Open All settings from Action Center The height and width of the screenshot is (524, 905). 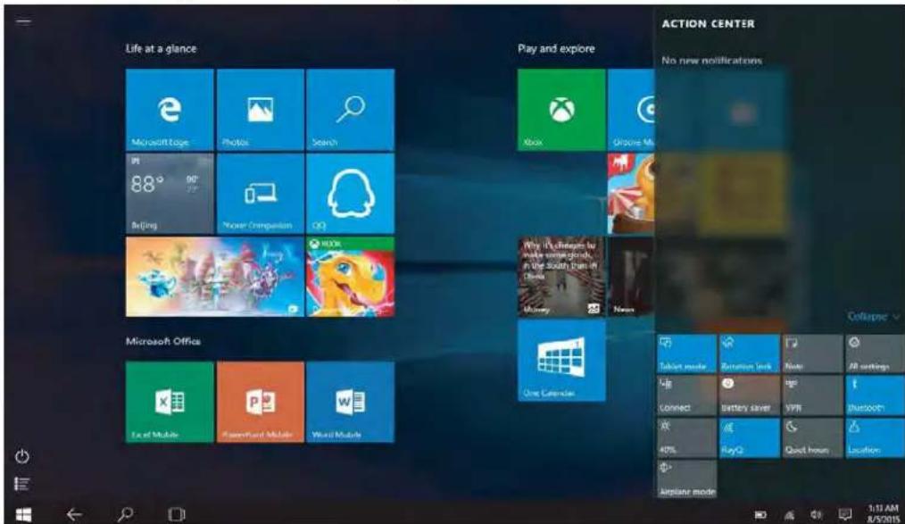[874, 354]
